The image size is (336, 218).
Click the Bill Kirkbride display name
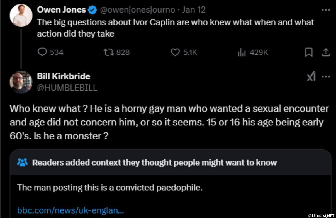click(64, 76)
